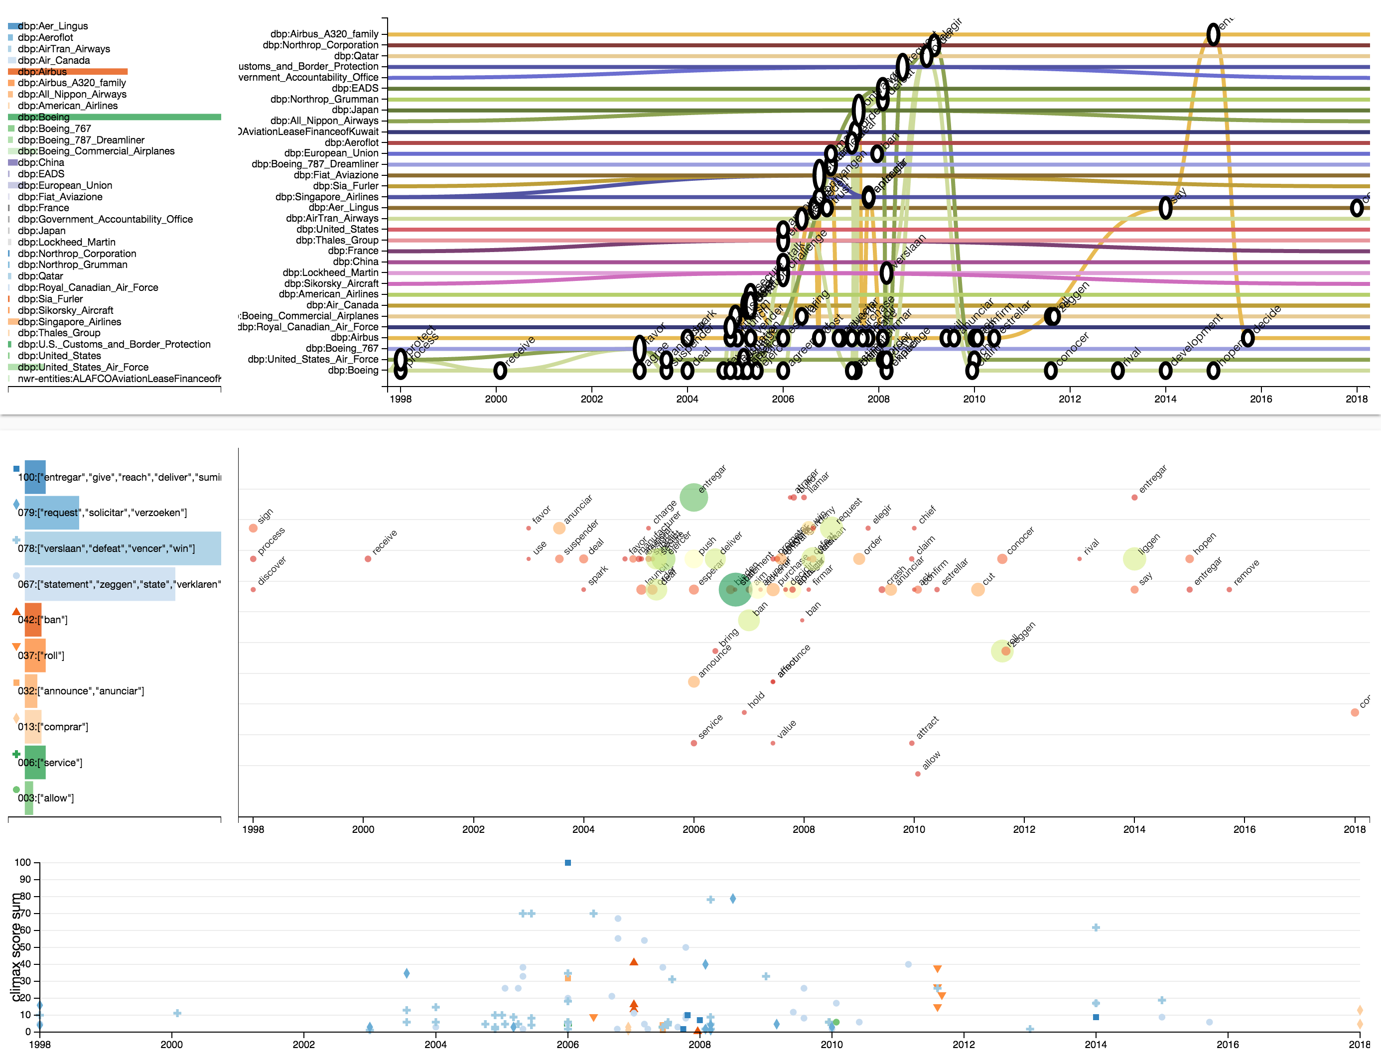Select the blue diamond point near score 79
1381x1060 pixels.
[x=732, y=899]
